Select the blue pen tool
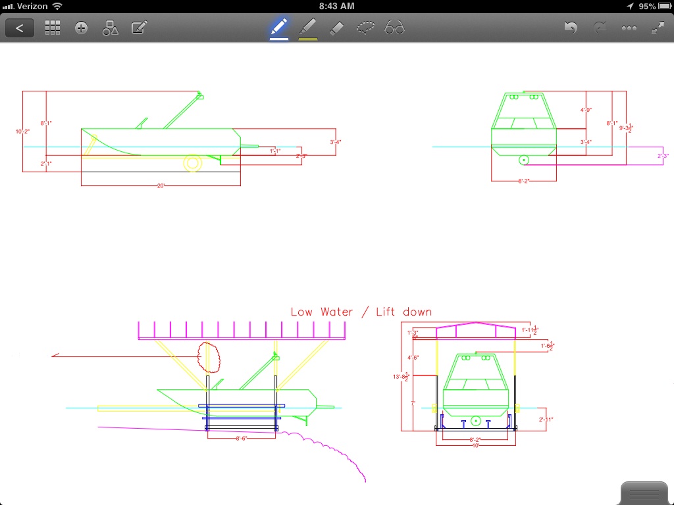Image resolution: width=674 pixels, height=505 pixels. click(x=278, y=28)
